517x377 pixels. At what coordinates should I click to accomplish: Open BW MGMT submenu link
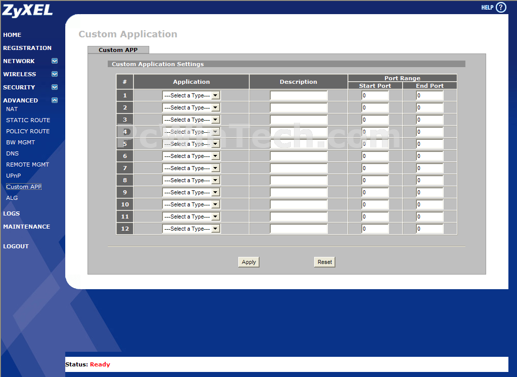pos(20,142)
